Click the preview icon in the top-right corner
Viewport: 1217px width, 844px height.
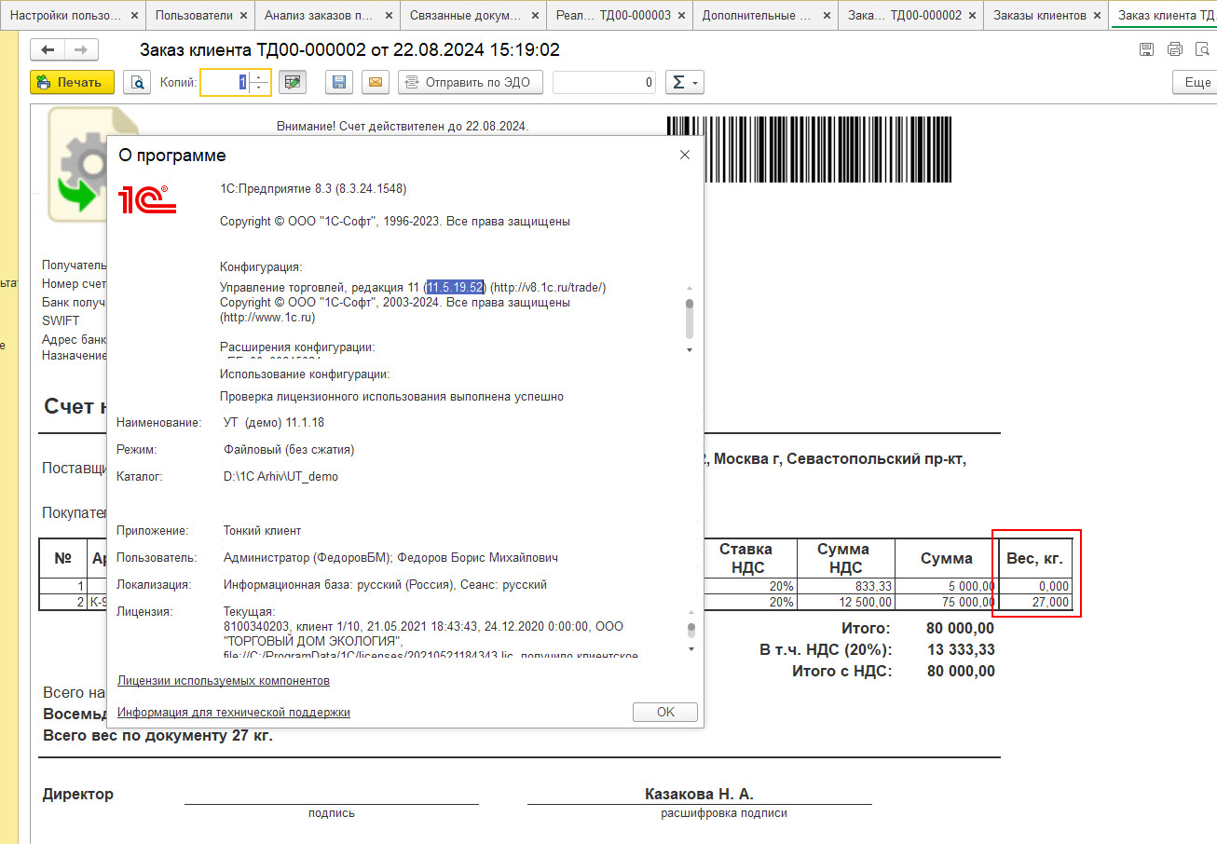pos(1201,49)
